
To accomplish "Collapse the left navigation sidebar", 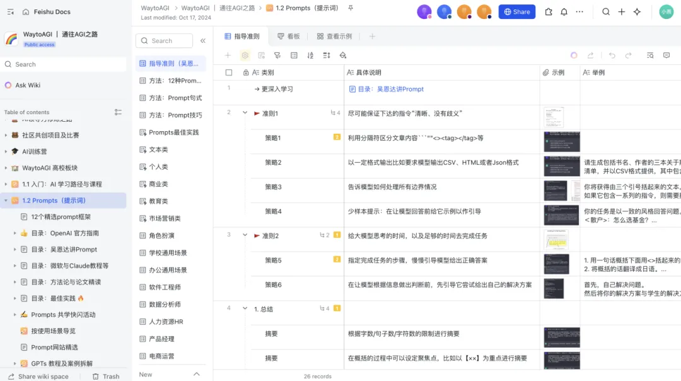I will (x=11, y=12).
